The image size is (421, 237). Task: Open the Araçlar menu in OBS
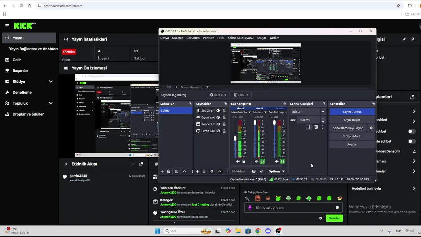(261, 38)
